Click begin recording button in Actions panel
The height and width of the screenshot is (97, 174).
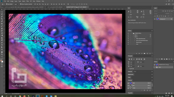139,53
